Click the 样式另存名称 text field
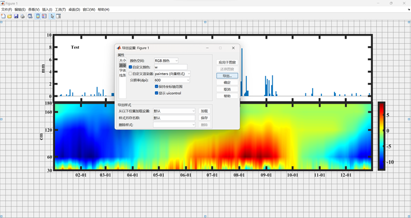The image size is (411, 218). point(174,118)
